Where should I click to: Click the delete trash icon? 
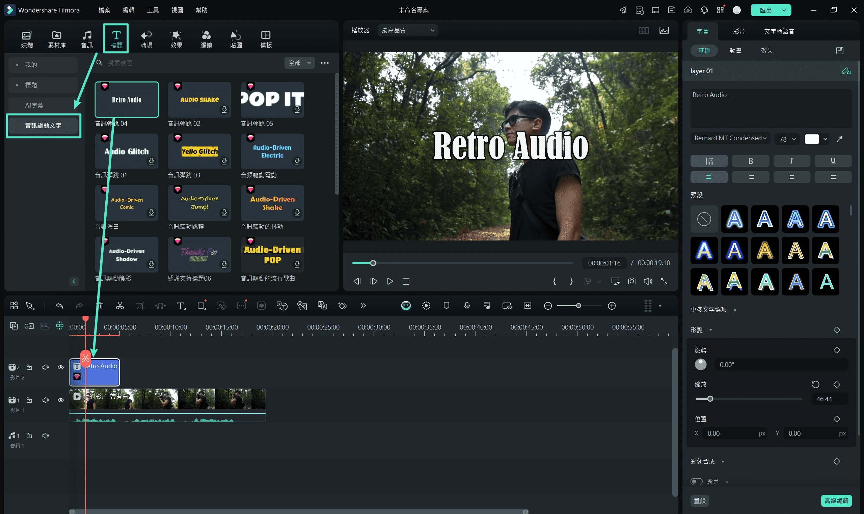[100, 306]
